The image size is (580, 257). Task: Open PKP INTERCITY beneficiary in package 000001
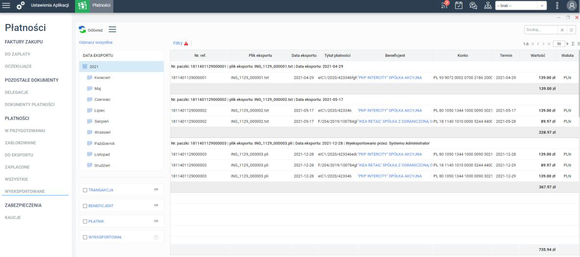pos(390,78)
